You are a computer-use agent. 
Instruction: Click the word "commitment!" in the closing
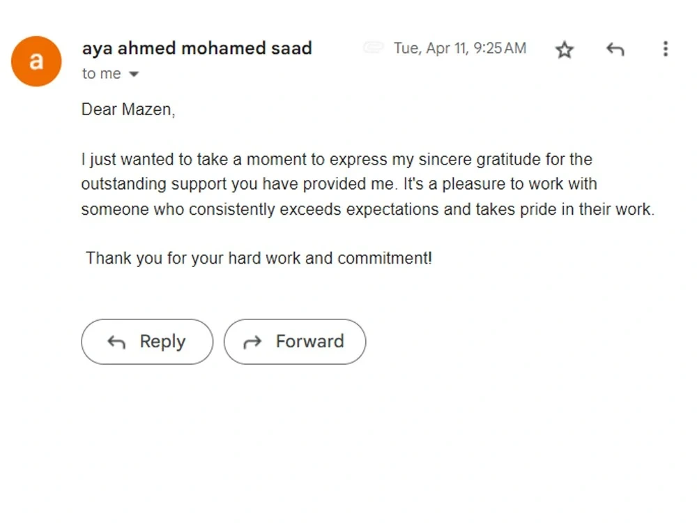[385, 258]
